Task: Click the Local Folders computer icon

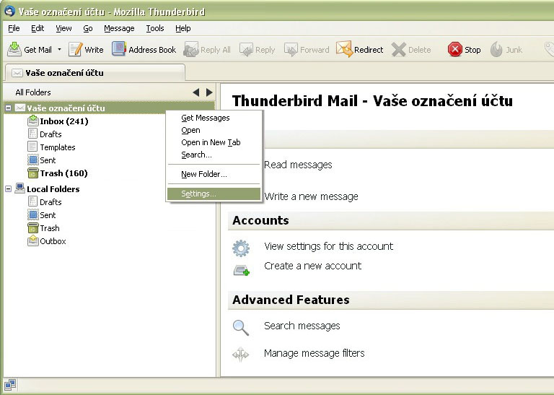Action: pyautogui.click(x=19, y=188)
